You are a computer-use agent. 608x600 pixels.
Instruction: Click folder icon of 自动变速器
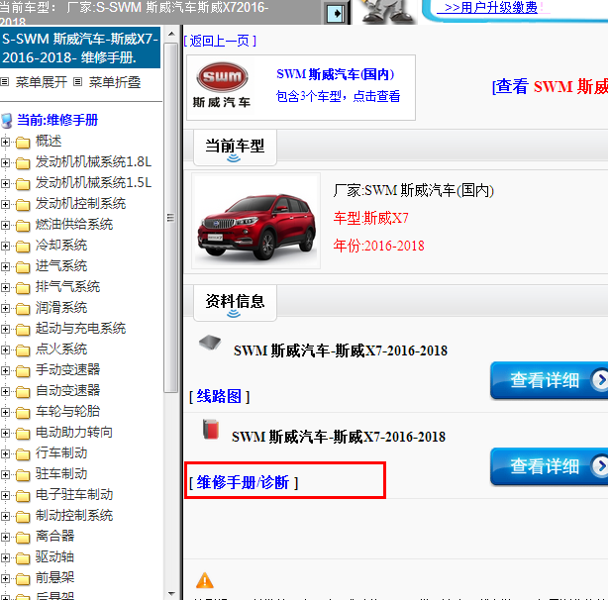(23, 392)
